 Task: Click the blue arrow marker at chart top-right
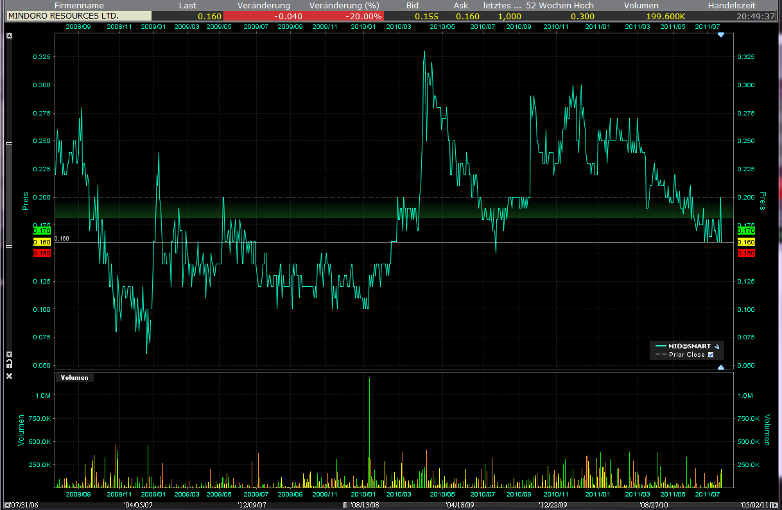point(720,35)
